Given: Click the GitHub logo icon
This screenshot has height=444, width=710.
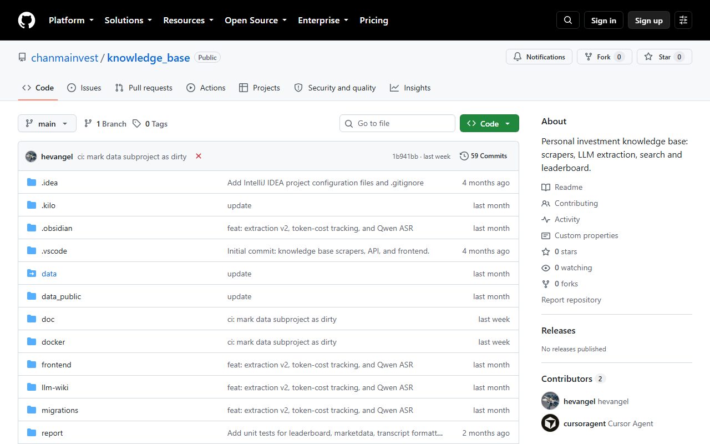Looking at the screenshot, I should [27, 20].
